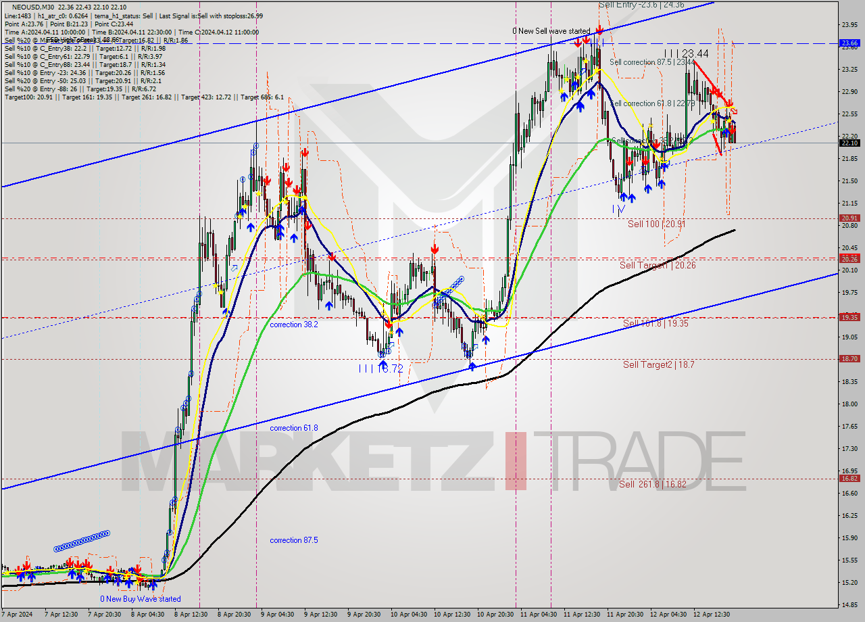The height and width of the screenshot is (622, 865).
Task: Click the 'Sell %10 @ Entry -23: 24.36' line
Action: 84,72
